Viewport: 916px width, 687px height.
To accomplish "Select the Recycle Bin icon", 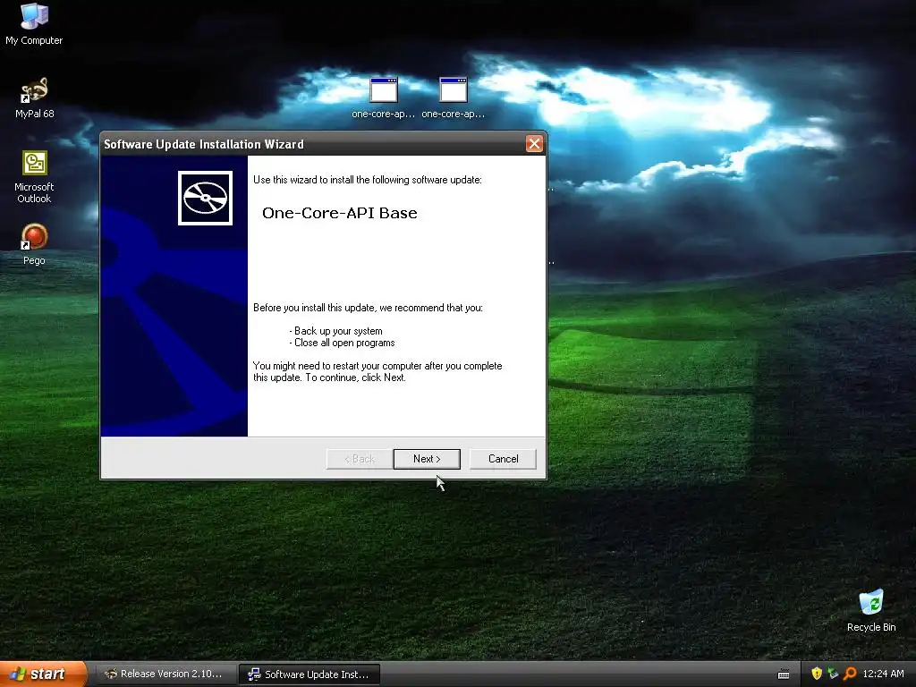I will (x=871, y=610).
